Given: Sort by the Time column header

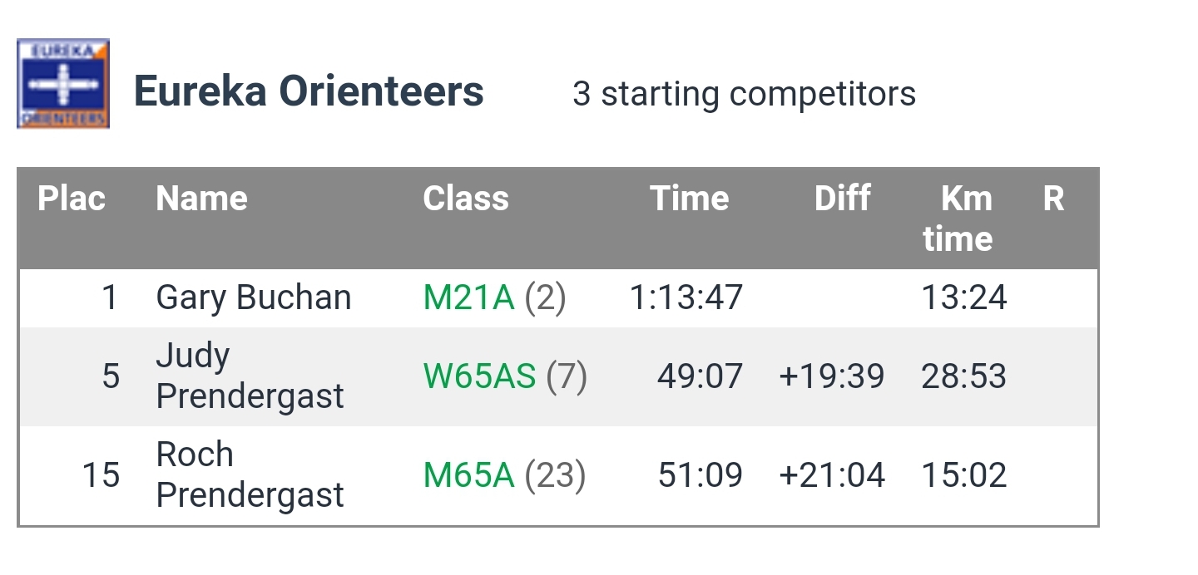Looking at the screenshot, I should (689, 199).
